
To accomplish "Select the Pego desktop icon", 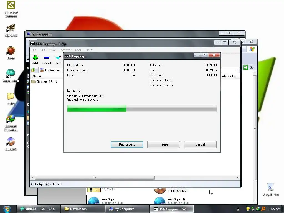I will click(x=11, y=53).
